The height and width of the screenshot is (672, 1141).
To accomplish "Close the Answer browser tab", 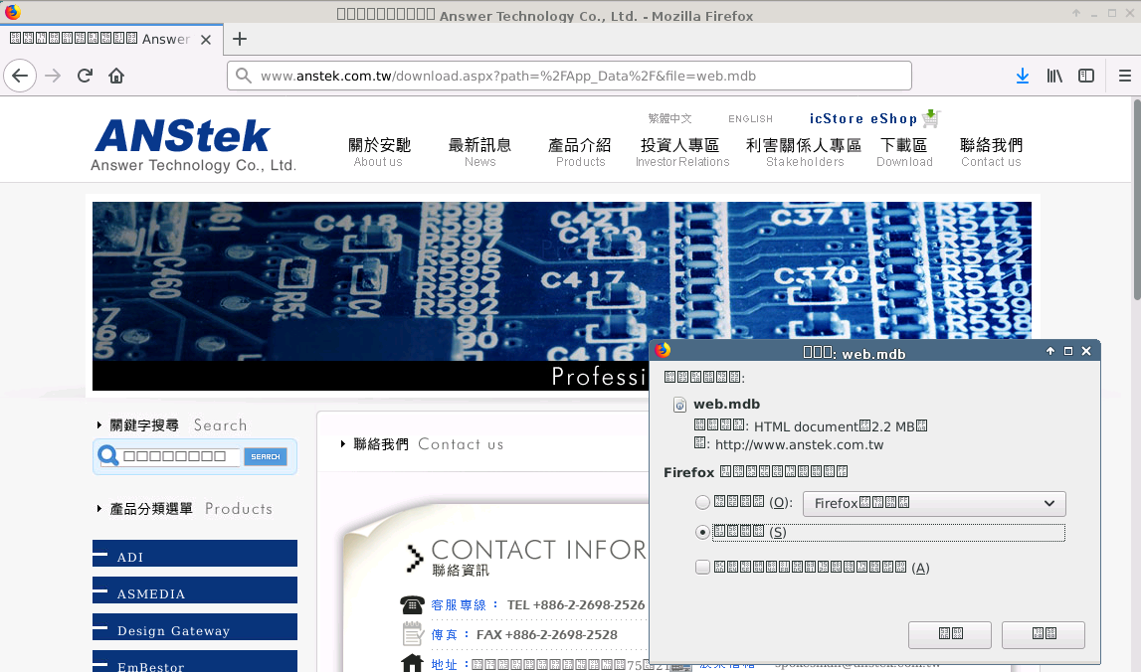I will (206, 40).
